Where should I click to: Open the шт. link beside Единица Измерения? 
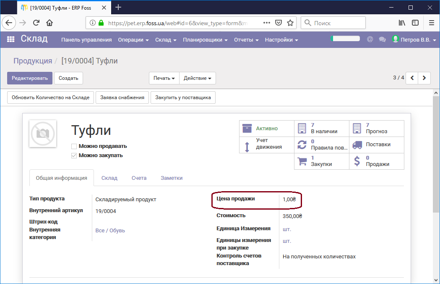point(287,229)
